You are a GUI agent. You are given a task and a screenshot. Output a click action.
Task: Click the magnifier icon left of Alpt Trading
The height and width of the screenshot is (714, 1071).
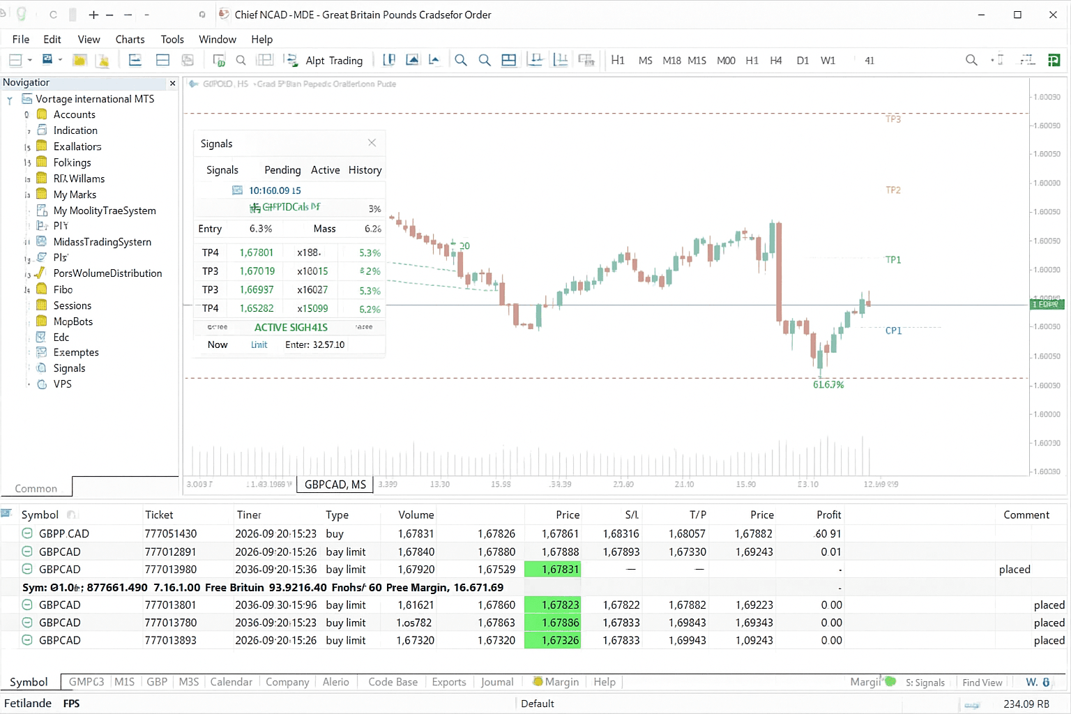pos(241,60)
